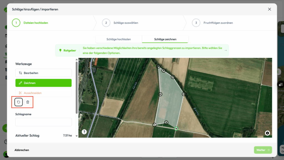Viewport: 284px width, 160px height.
Task: Close the Schläge hinzufügen dialog
Action: pyautogui.click(x=269, y=9)
